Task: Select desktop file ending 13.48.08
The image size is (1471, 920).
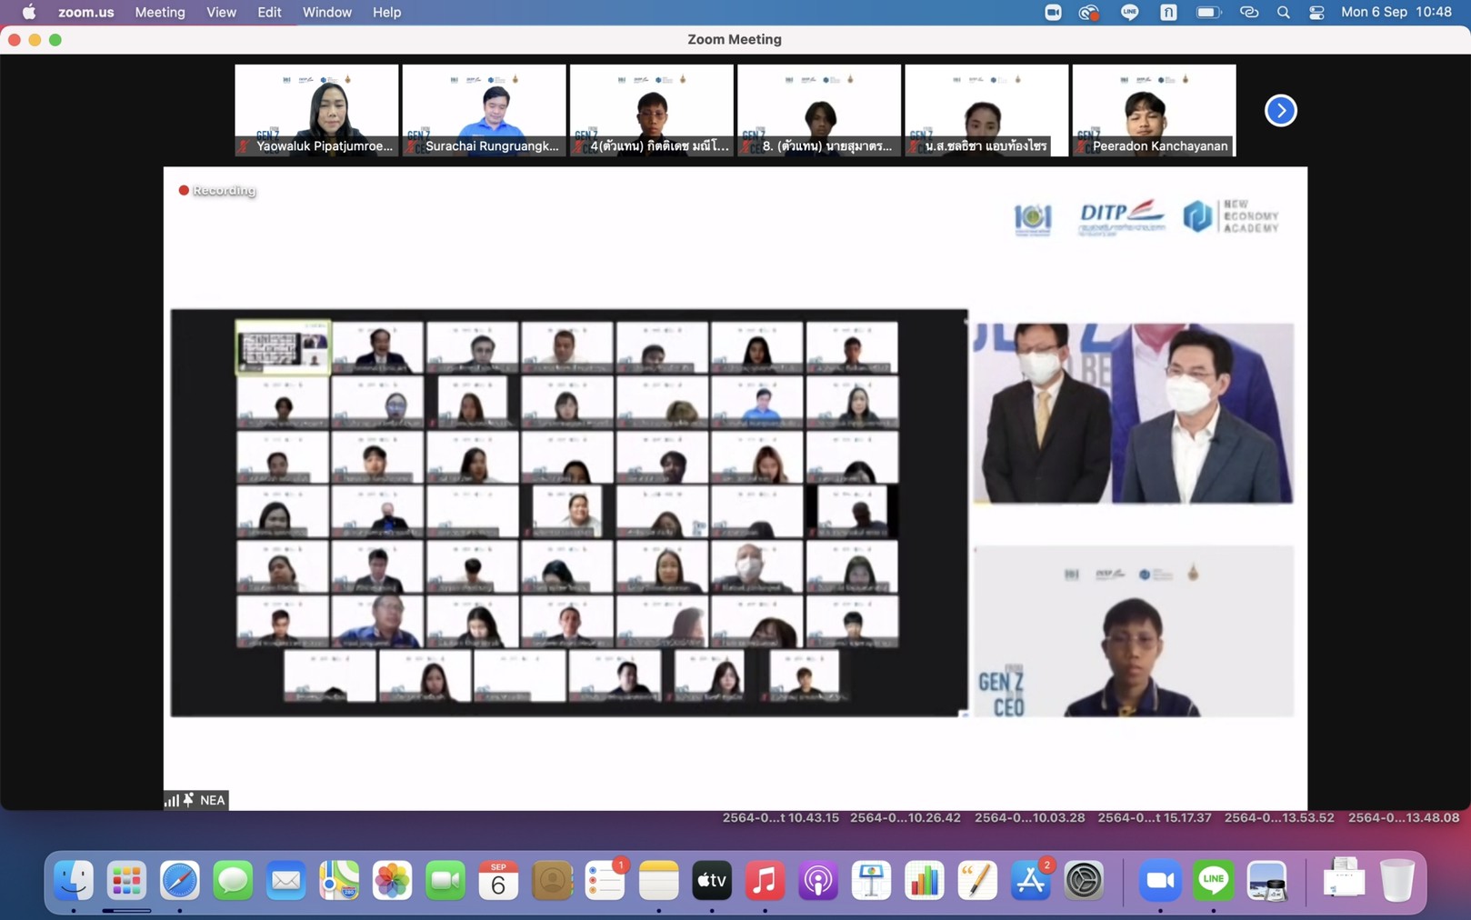Action: pyautogui.click(x=1403, y=817)
